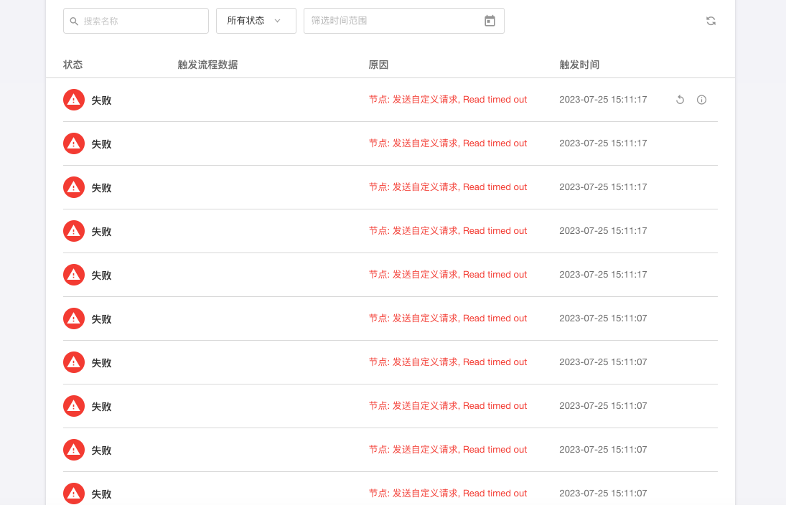Click the red warning icon in first row
The width and height of the screenshot is (786, 505).
[x=74, y=100]
